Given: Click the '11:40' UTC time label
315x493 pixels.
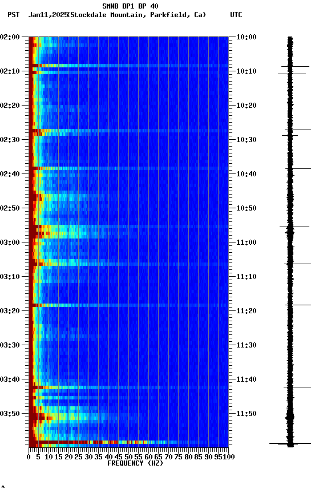Looking at the screenshot, I should coord(247,379).
